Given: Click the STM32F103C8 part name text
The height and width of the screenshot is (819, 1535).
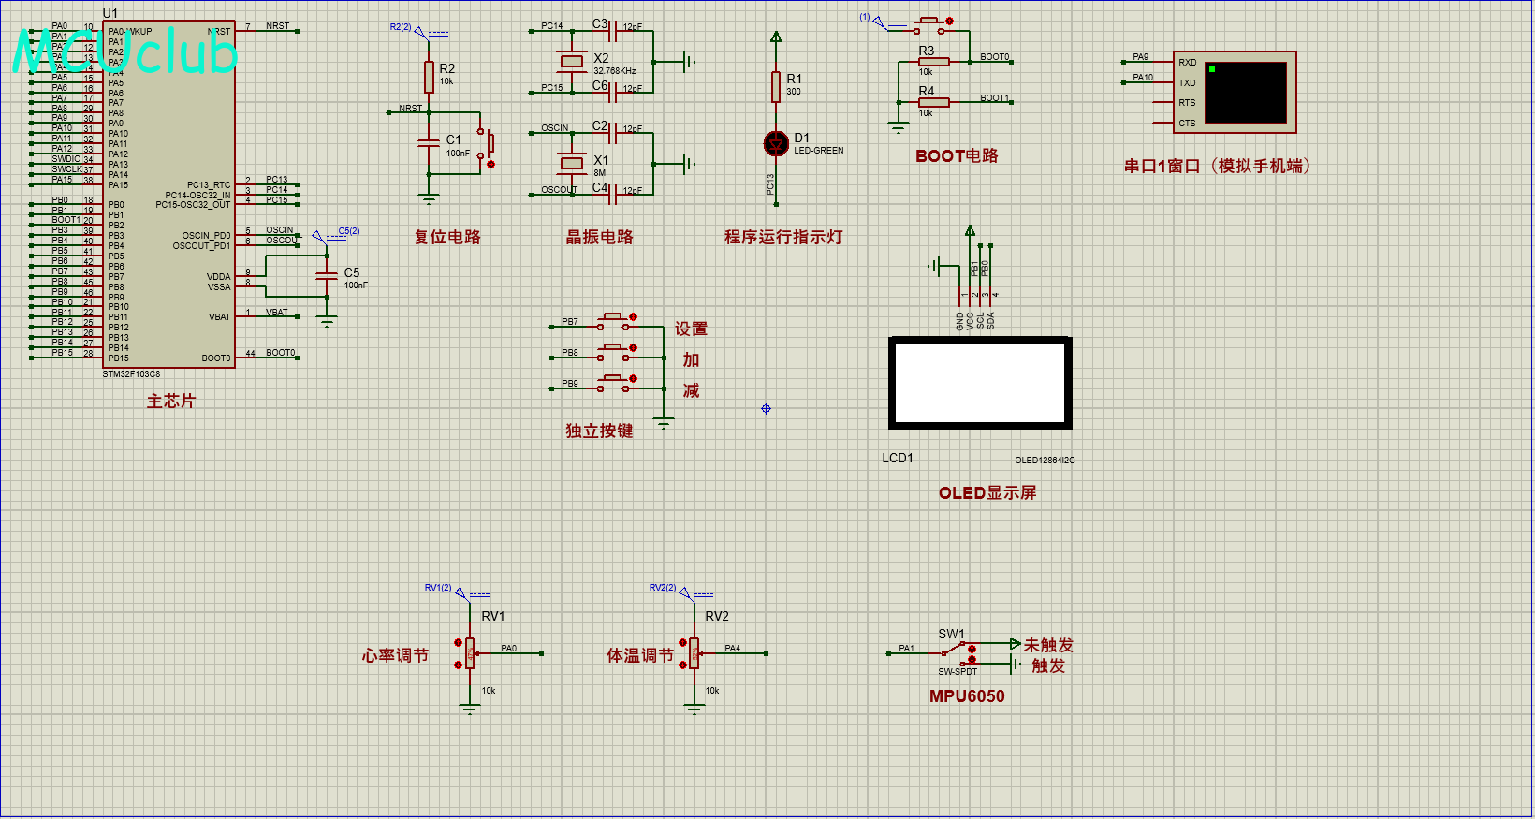Looking at the screenshot, I should tap(131, 374).
